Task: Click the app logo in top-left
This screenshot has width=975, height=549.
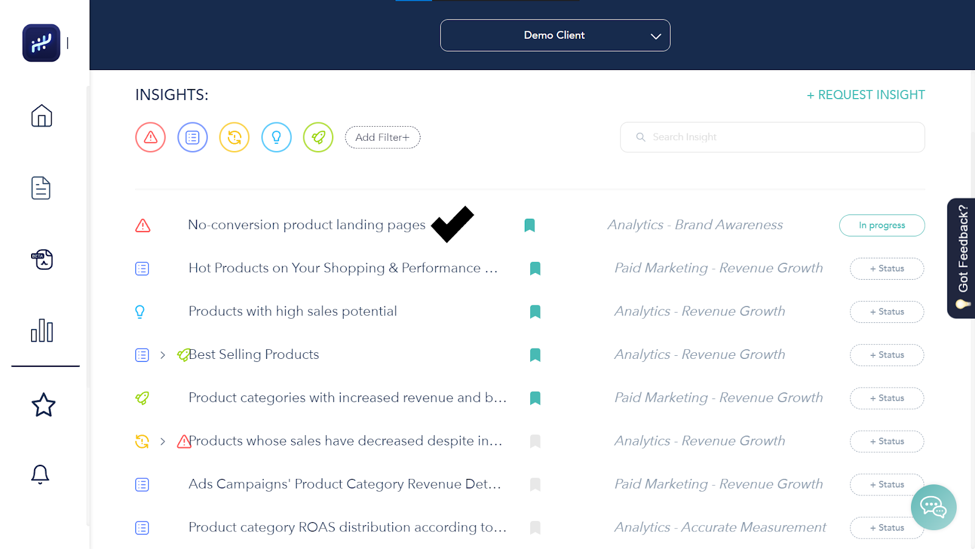Action: 41,43
